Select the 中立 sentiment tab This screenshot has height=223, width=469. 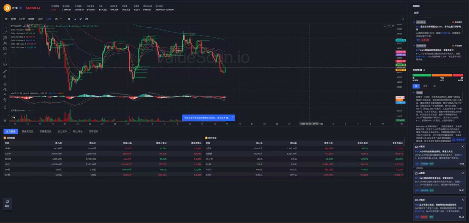[x=425, y=86]
